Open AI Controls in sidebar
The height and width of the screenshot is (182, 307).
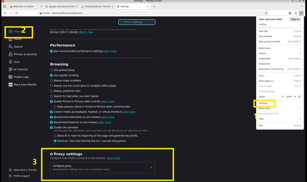click(x=18, y=69)
